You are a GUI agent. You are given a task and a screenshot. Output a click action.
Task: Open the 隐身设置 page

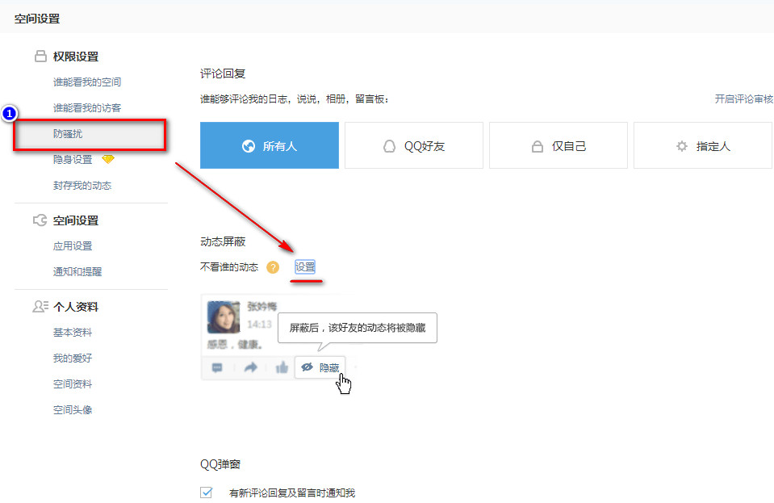click(x=73, y=159)
